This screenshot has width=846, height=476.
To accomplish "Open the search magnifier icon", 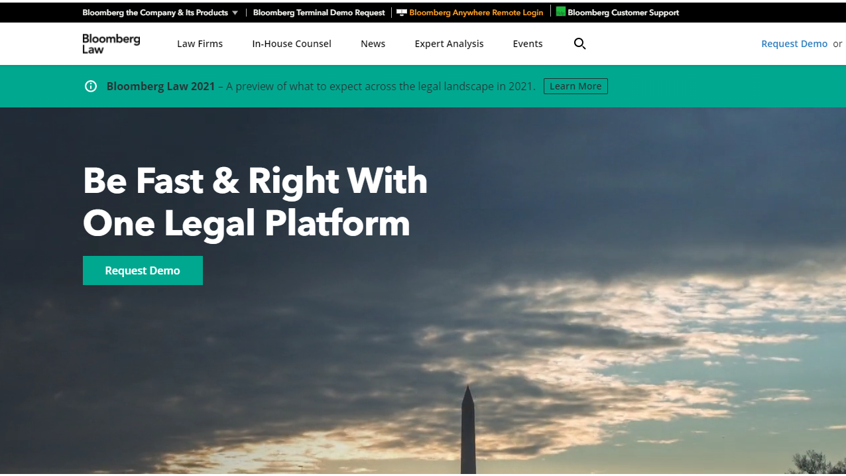I will [x=579, y=44].
